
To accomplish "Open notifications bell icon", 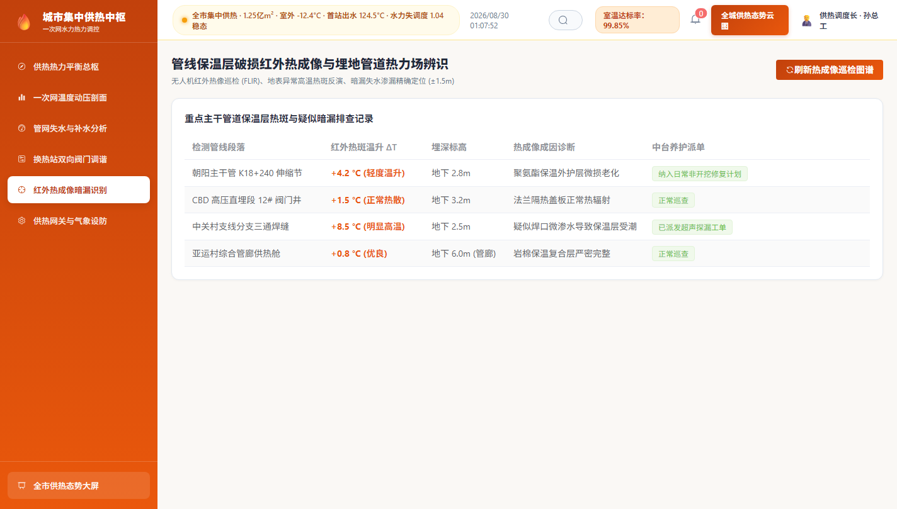I will [695, 20].
